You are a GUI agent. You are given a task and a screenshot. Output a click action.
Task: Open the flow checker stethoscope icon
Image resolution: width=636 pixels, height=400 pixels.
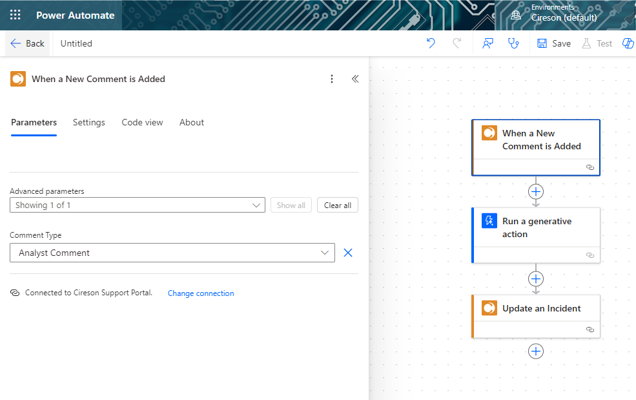pyautogui.click(x=513, y=43)
